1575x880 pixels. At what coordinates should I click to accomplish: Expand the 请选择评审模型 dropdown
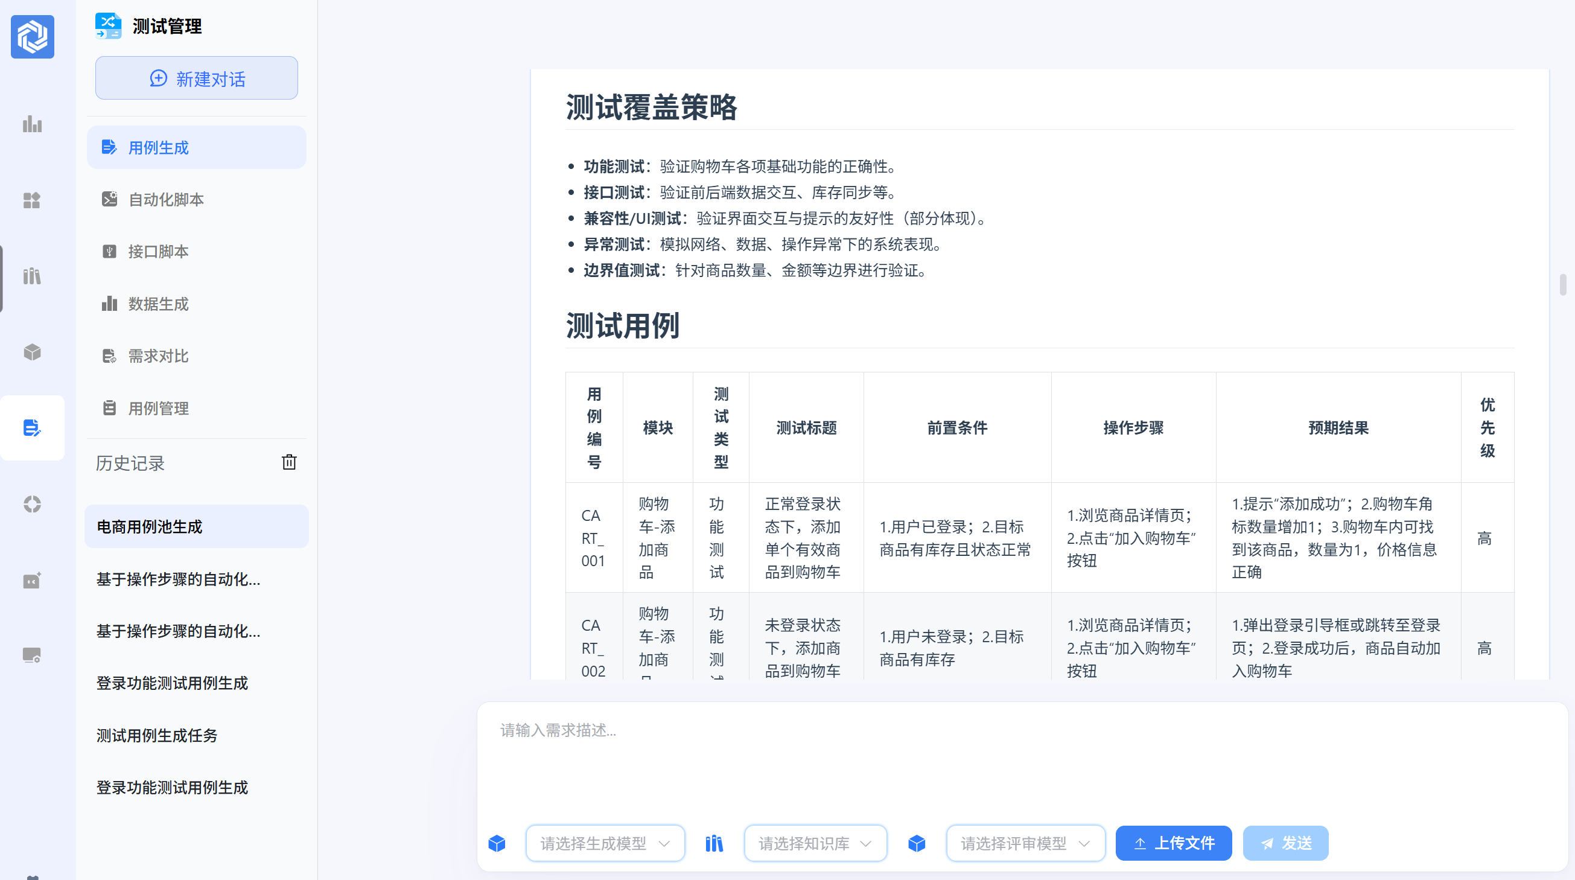1025,843
